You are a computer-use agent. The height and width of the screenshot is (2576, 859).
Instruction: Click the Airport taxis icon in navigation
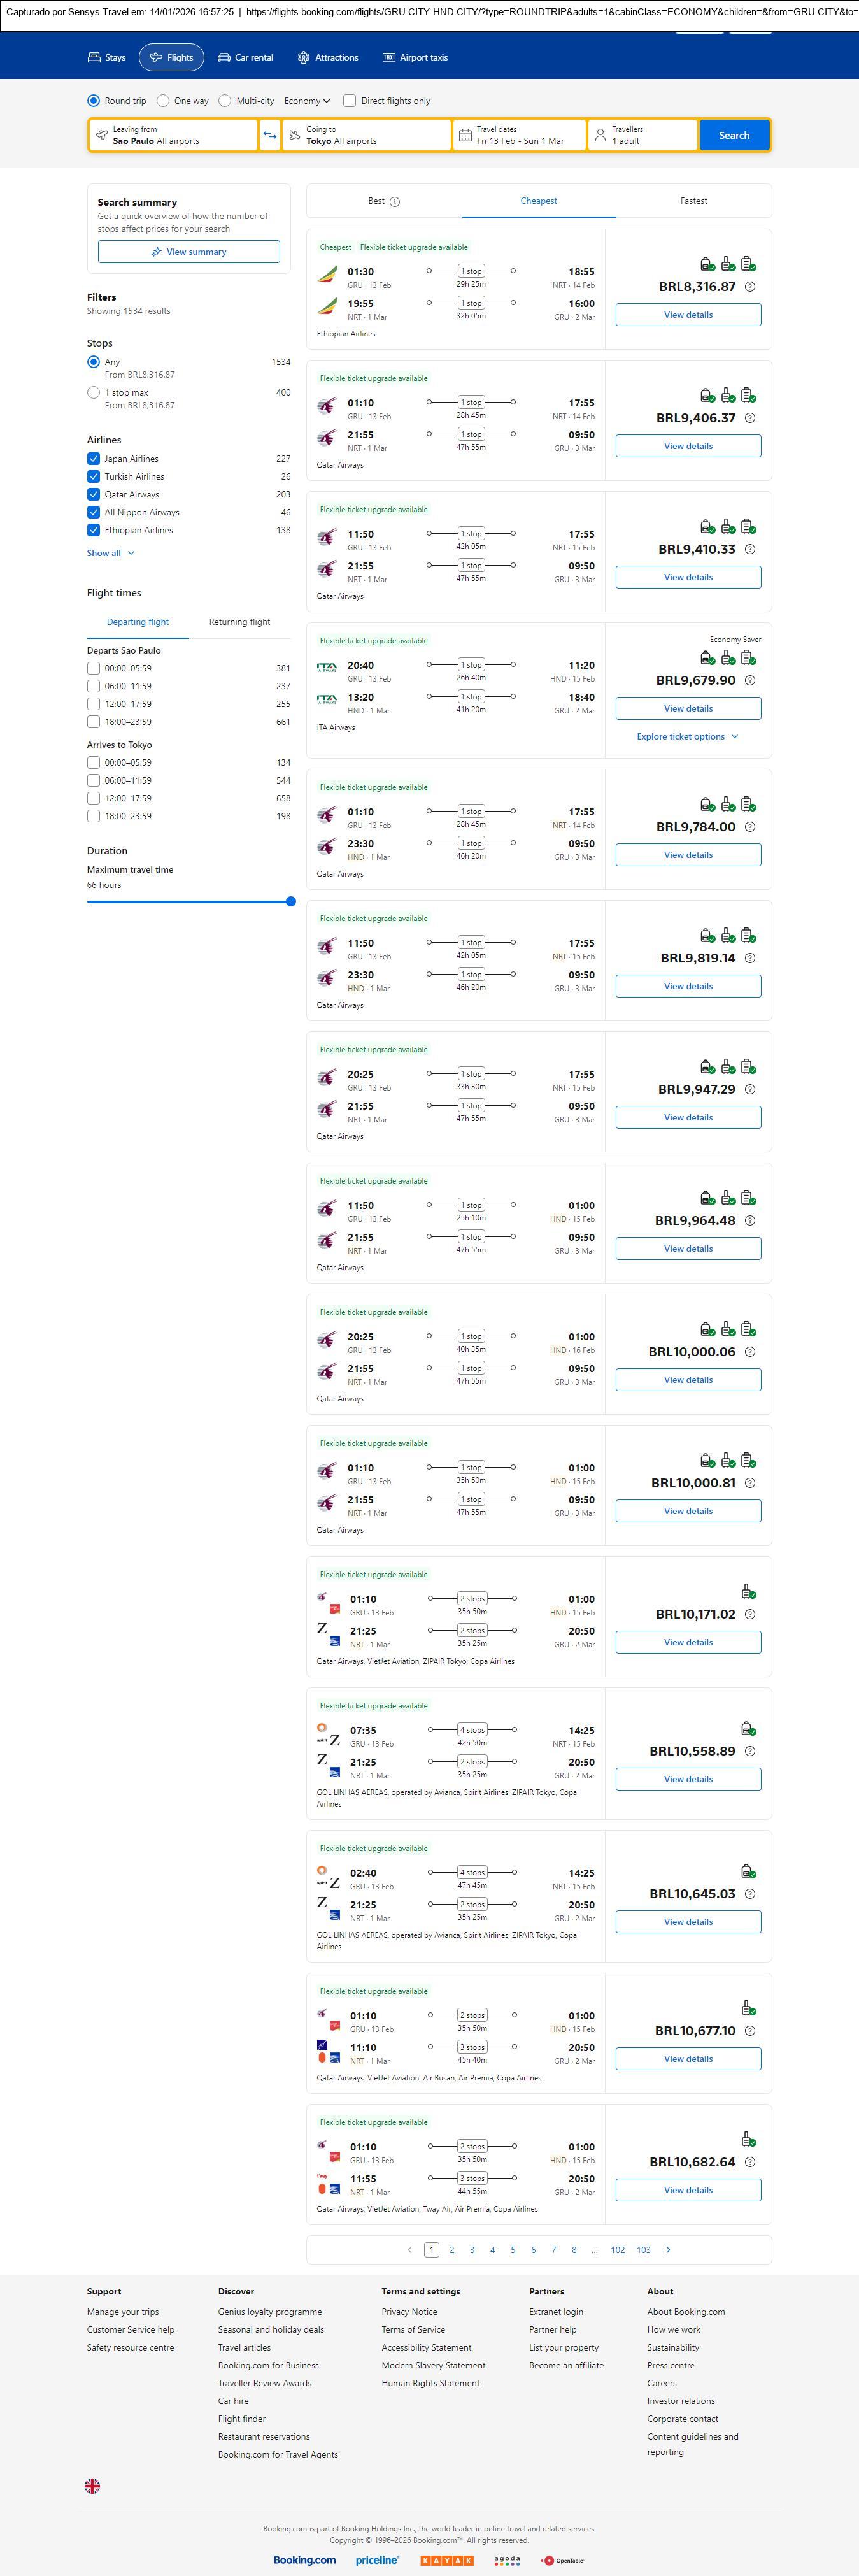389,58
